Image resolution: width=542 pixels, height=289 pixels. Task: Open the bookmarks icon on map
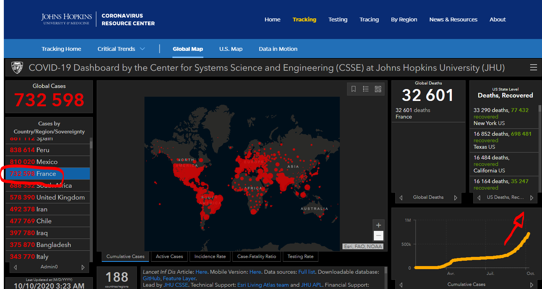click(354, 89)
